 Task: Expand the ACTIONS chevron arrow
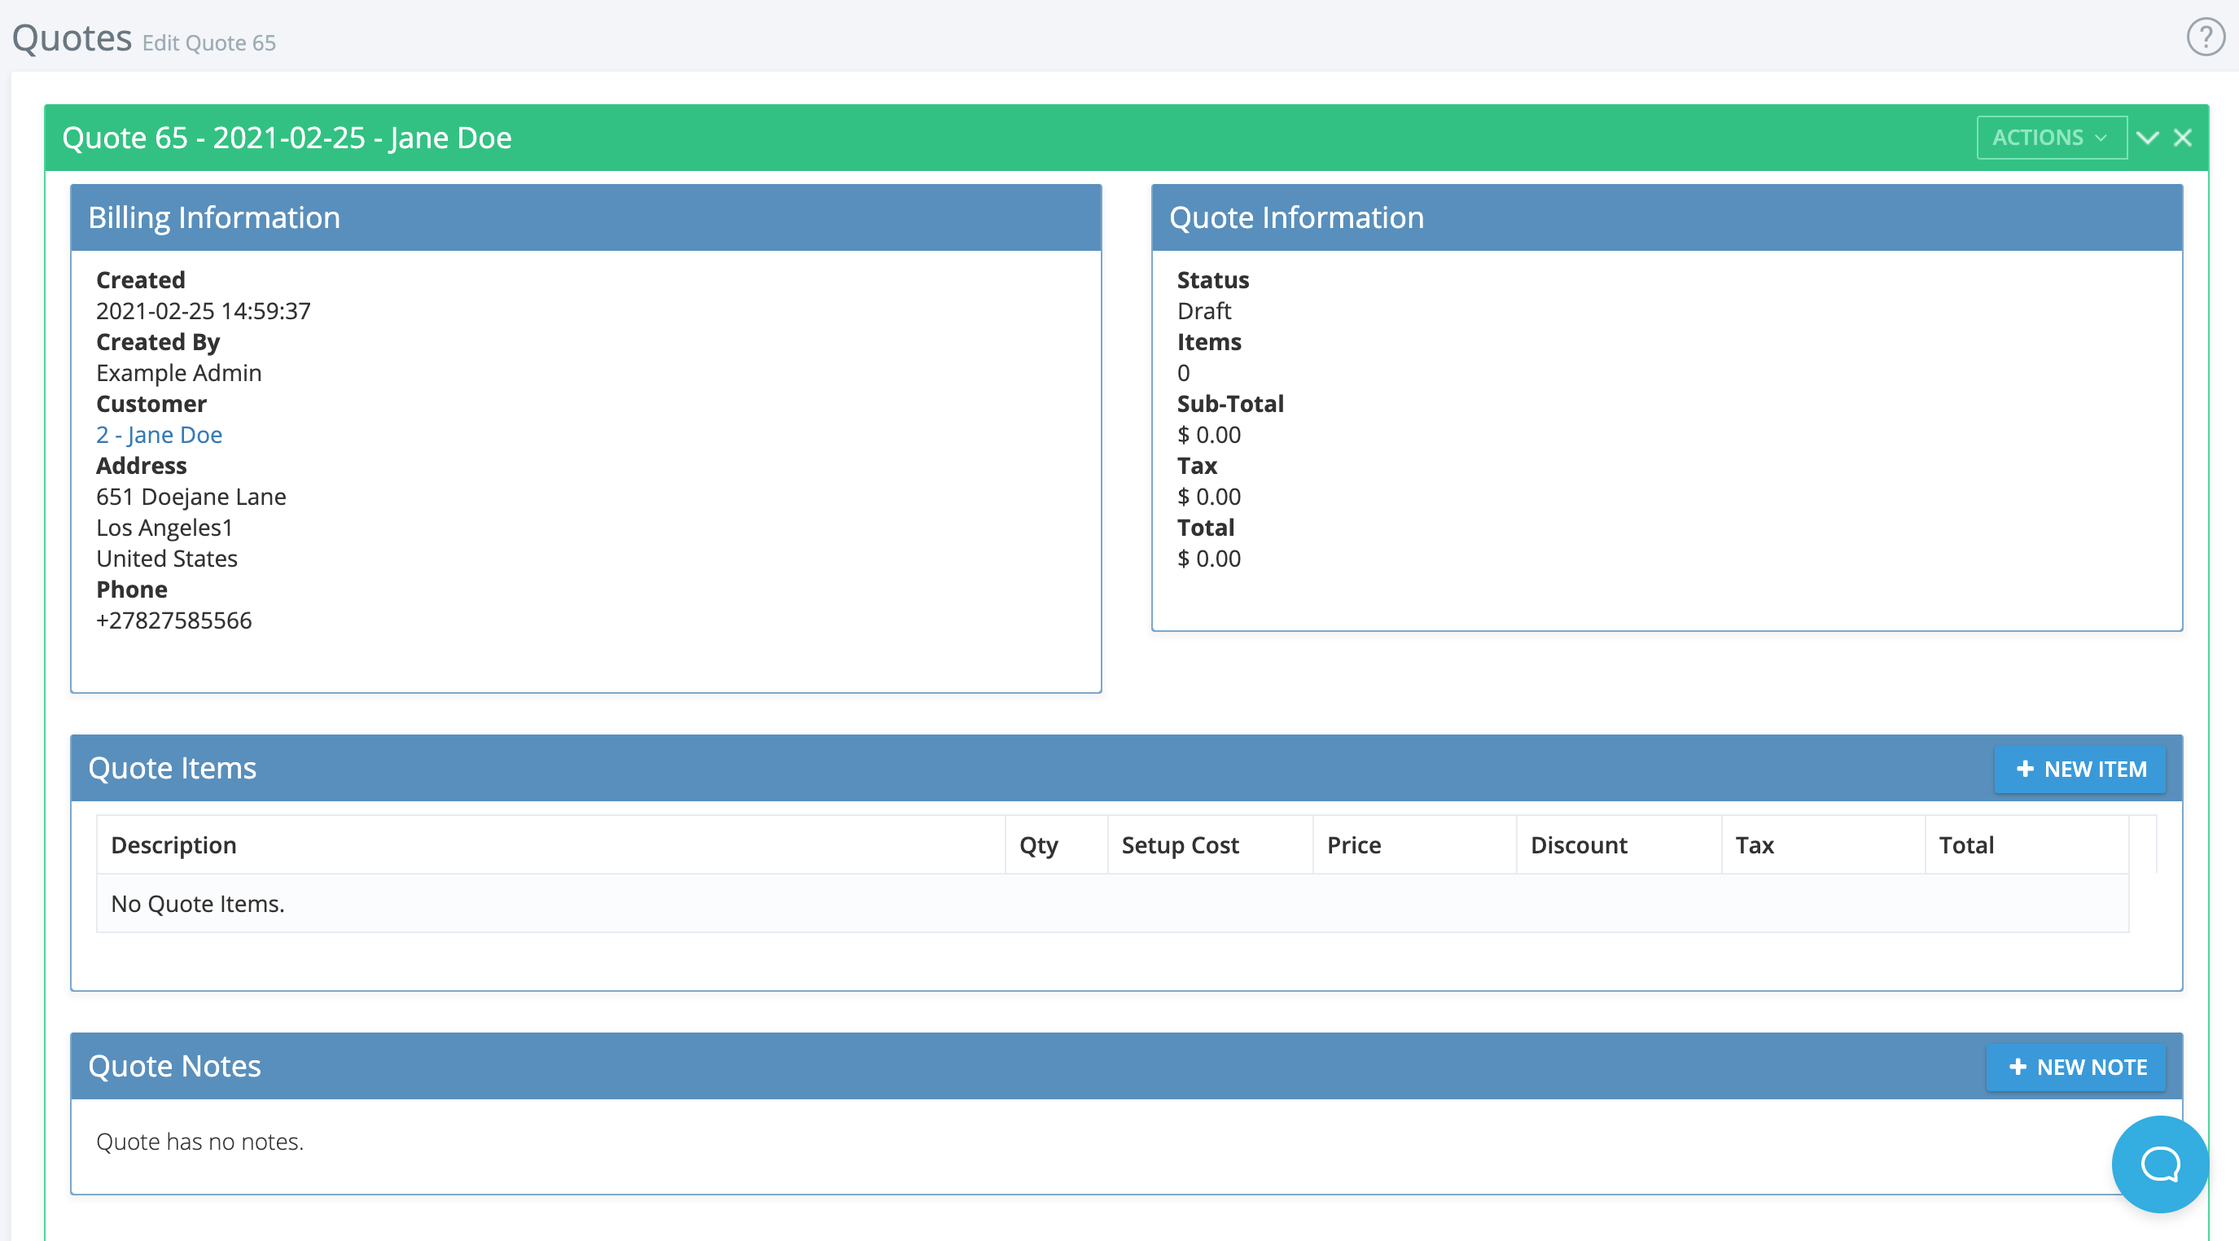(x=2101, y=138)
